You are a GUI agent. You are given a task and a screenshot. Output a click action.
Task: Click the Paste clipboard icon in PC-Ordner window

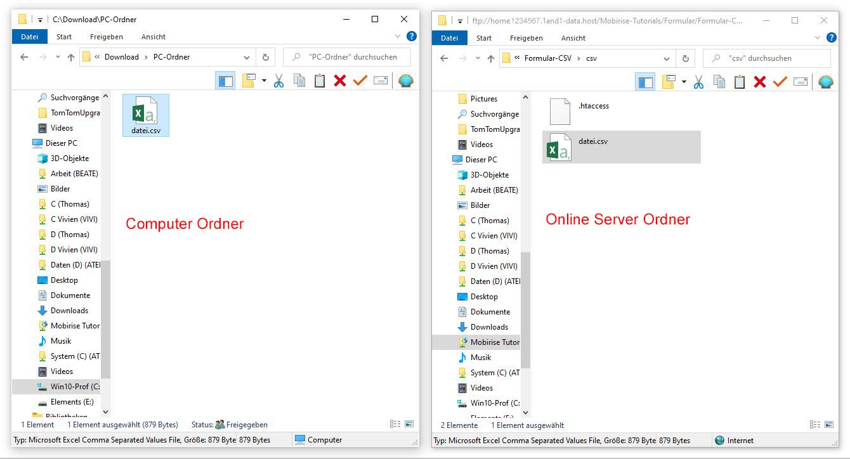click(x=320, y=81)
